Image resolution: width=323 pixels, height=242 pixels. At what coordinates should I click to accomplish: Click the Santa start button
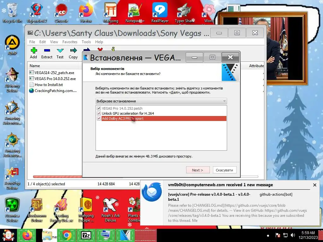(x=8, y=235)
